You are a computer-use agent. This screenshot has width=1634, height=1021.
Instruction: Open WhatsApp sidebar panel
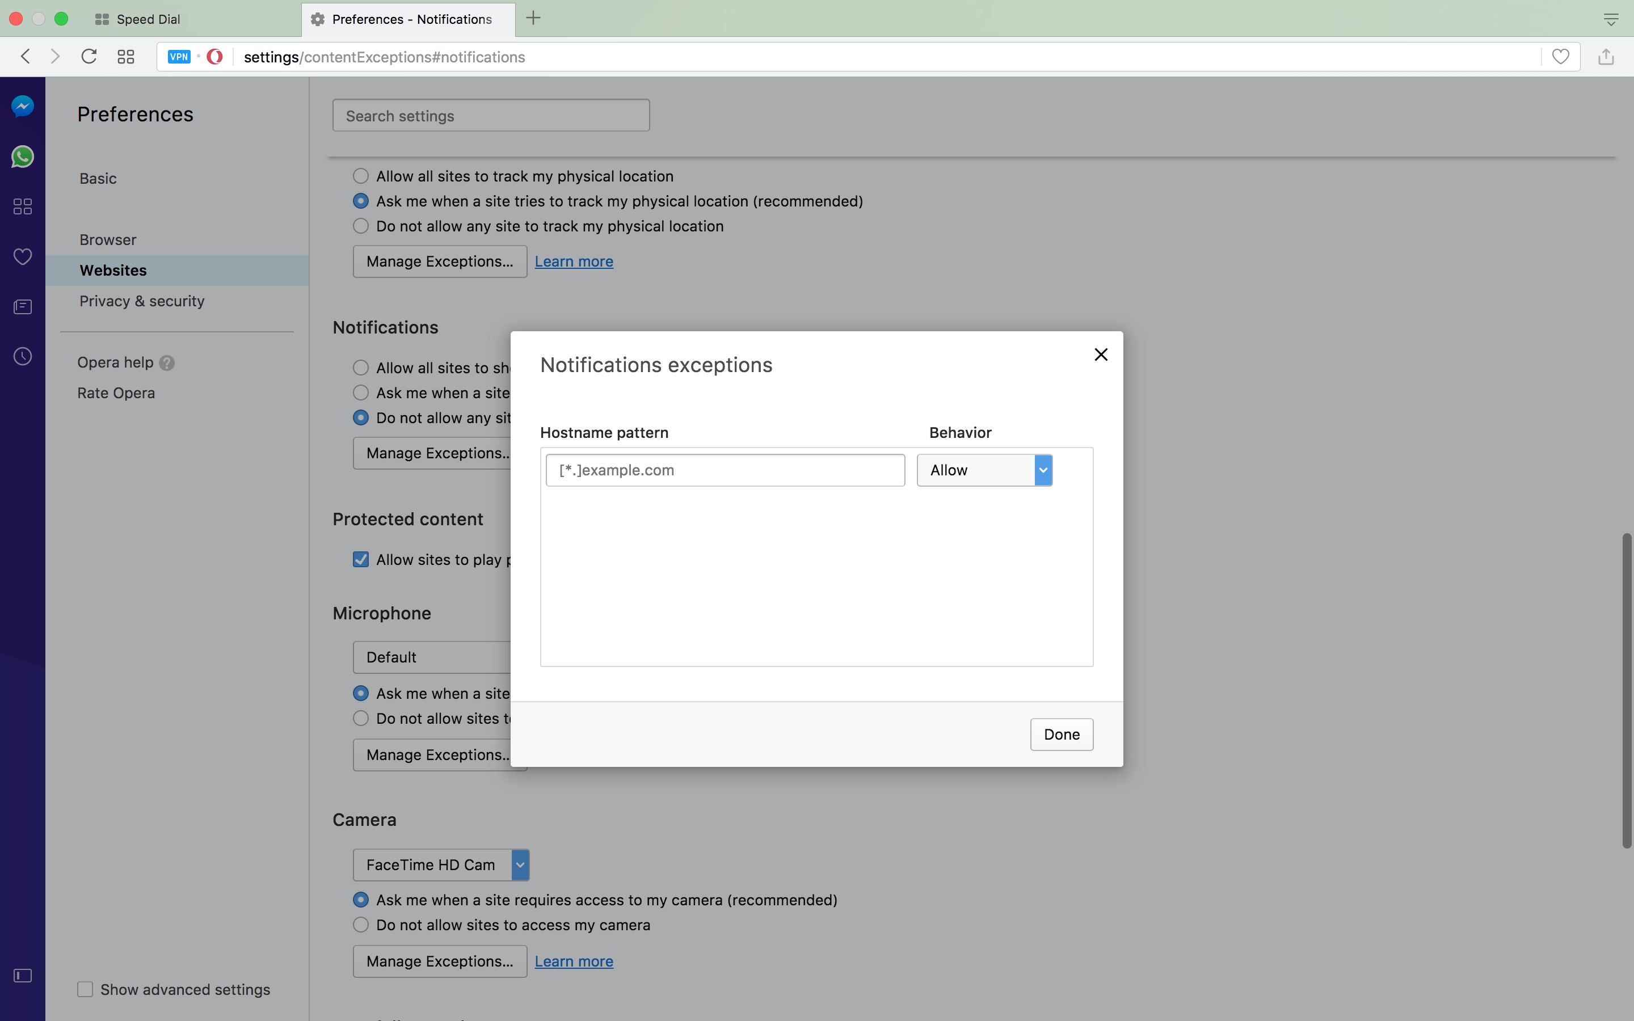(22, 157)
